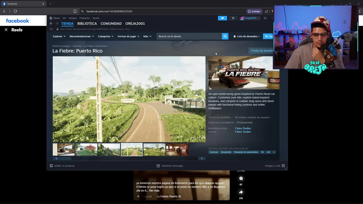Click the Steam big picture monitor icon
The image size is (363, 204).
click(x=265, y=18)
